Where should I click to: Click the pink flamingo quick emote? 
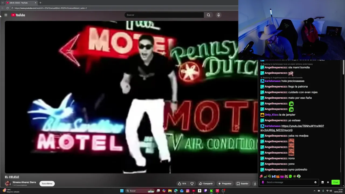261,176
